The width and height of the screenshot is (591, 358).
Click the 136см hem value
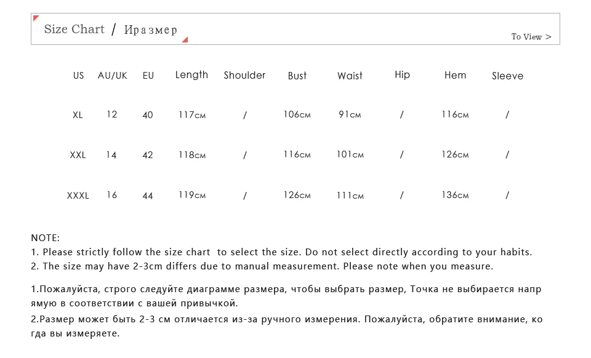[455, 195]
